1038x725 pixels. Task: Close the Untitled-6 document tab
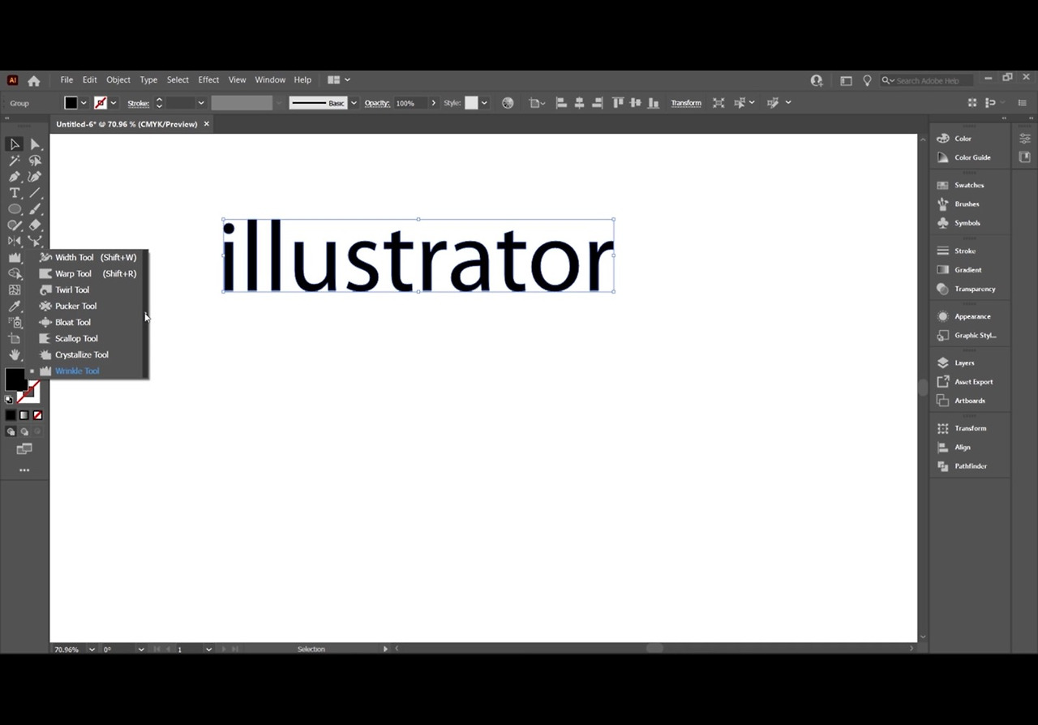pos(207,124)
